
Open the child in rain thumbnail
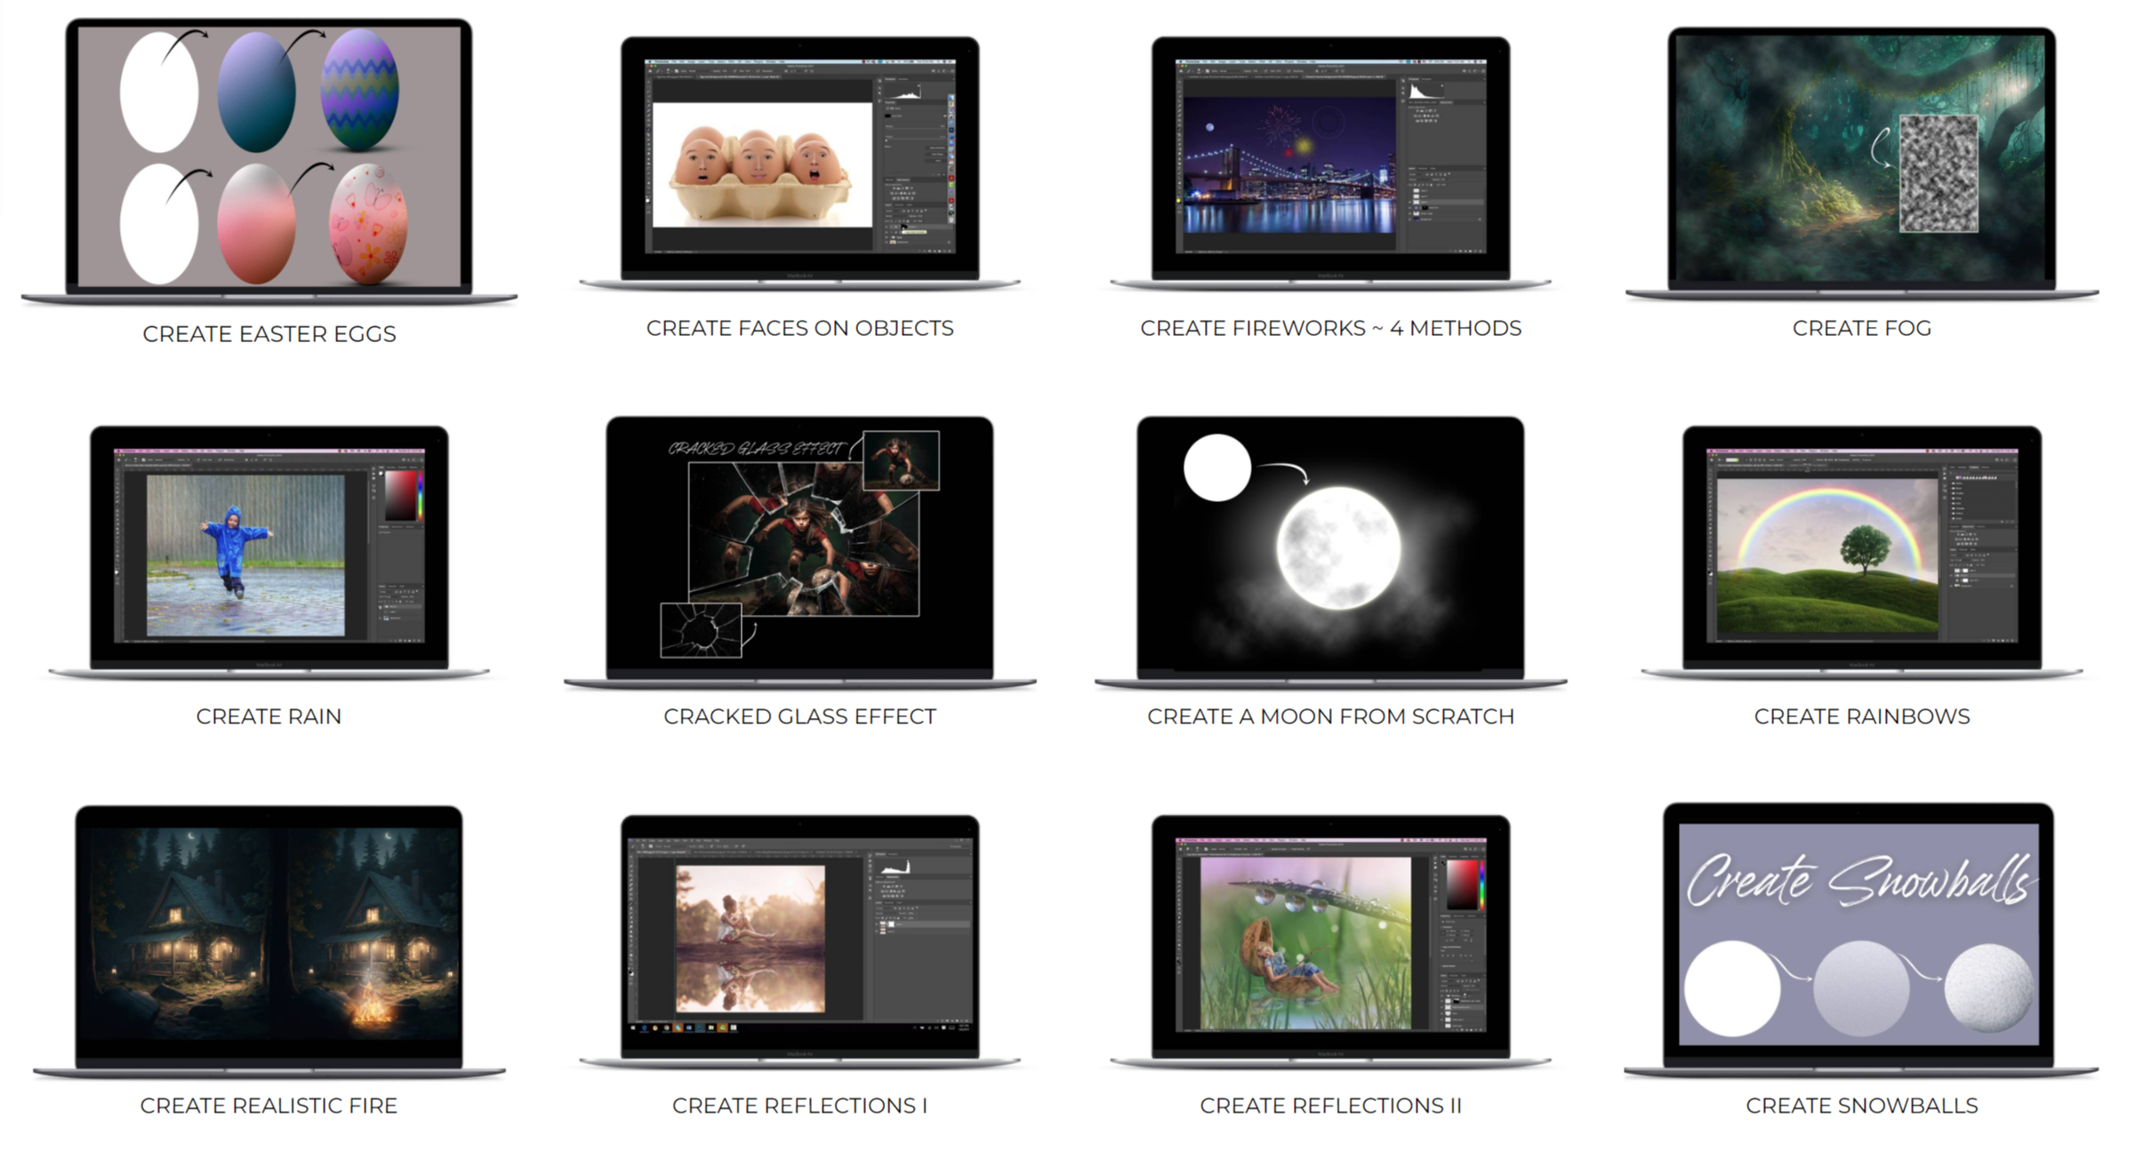coord(269,549)
